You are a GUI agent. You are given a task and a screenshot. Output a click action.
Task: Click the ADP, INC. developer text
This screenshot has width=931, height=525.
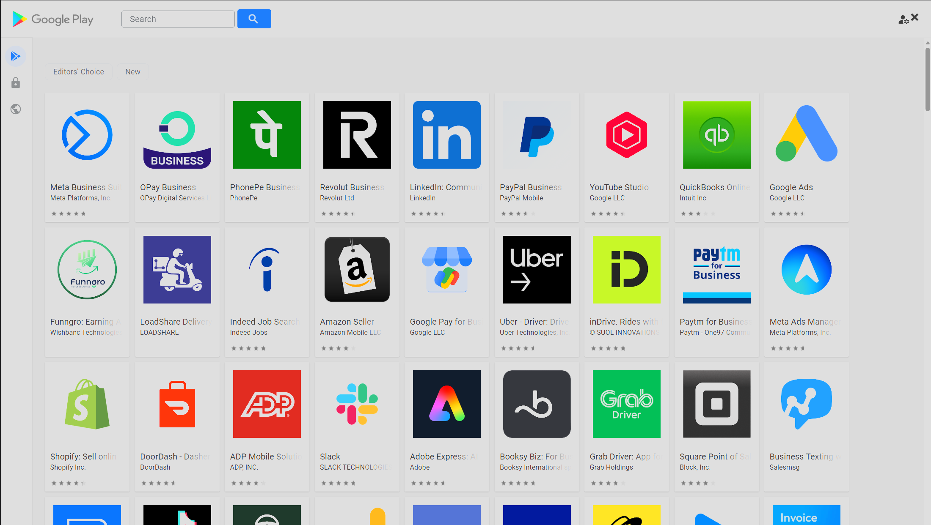tap(244, 467)
